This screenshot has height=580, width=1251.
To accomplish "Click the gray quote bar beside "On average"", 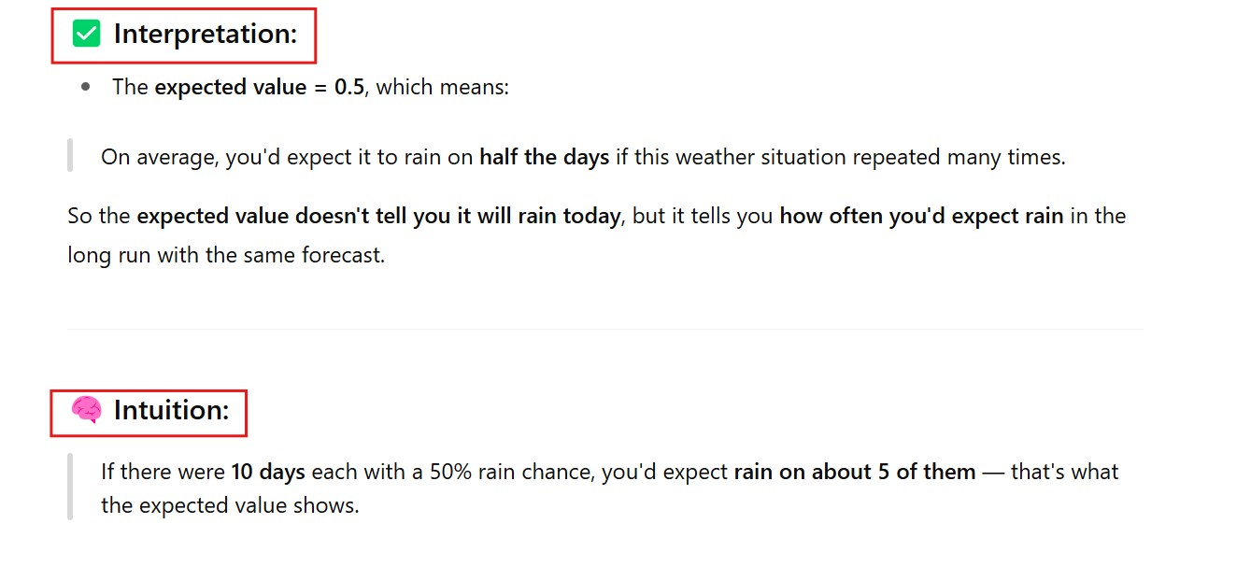I will click(x=70, y=156).
